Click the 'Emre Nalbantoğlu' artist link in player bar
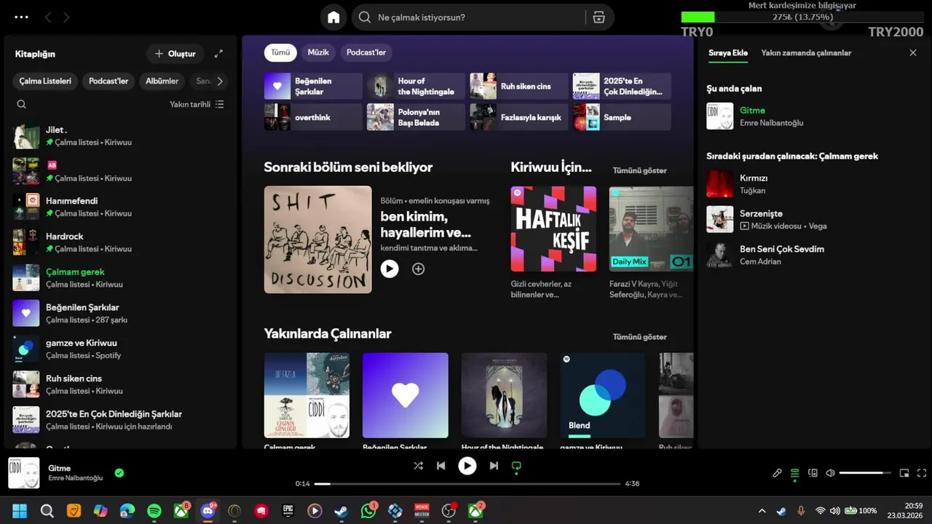932x524 pixels. coord(76,478)
